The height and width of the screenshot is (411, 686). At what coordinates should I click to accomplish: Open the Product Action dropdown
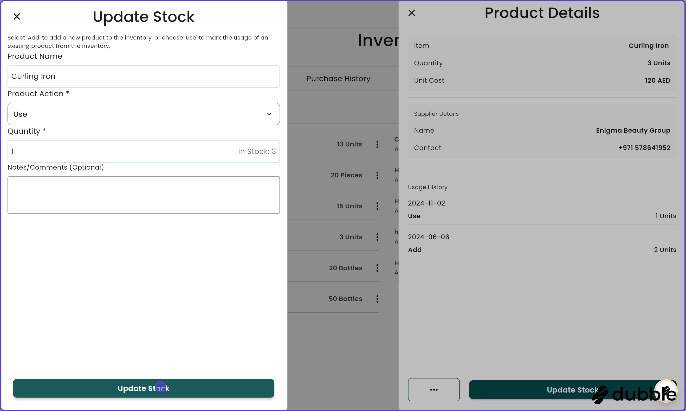[x=143, y=114]
